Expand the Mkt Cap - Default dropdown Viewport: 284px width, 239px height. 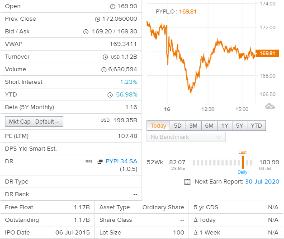pyautogui.click(x=34, y=122)
